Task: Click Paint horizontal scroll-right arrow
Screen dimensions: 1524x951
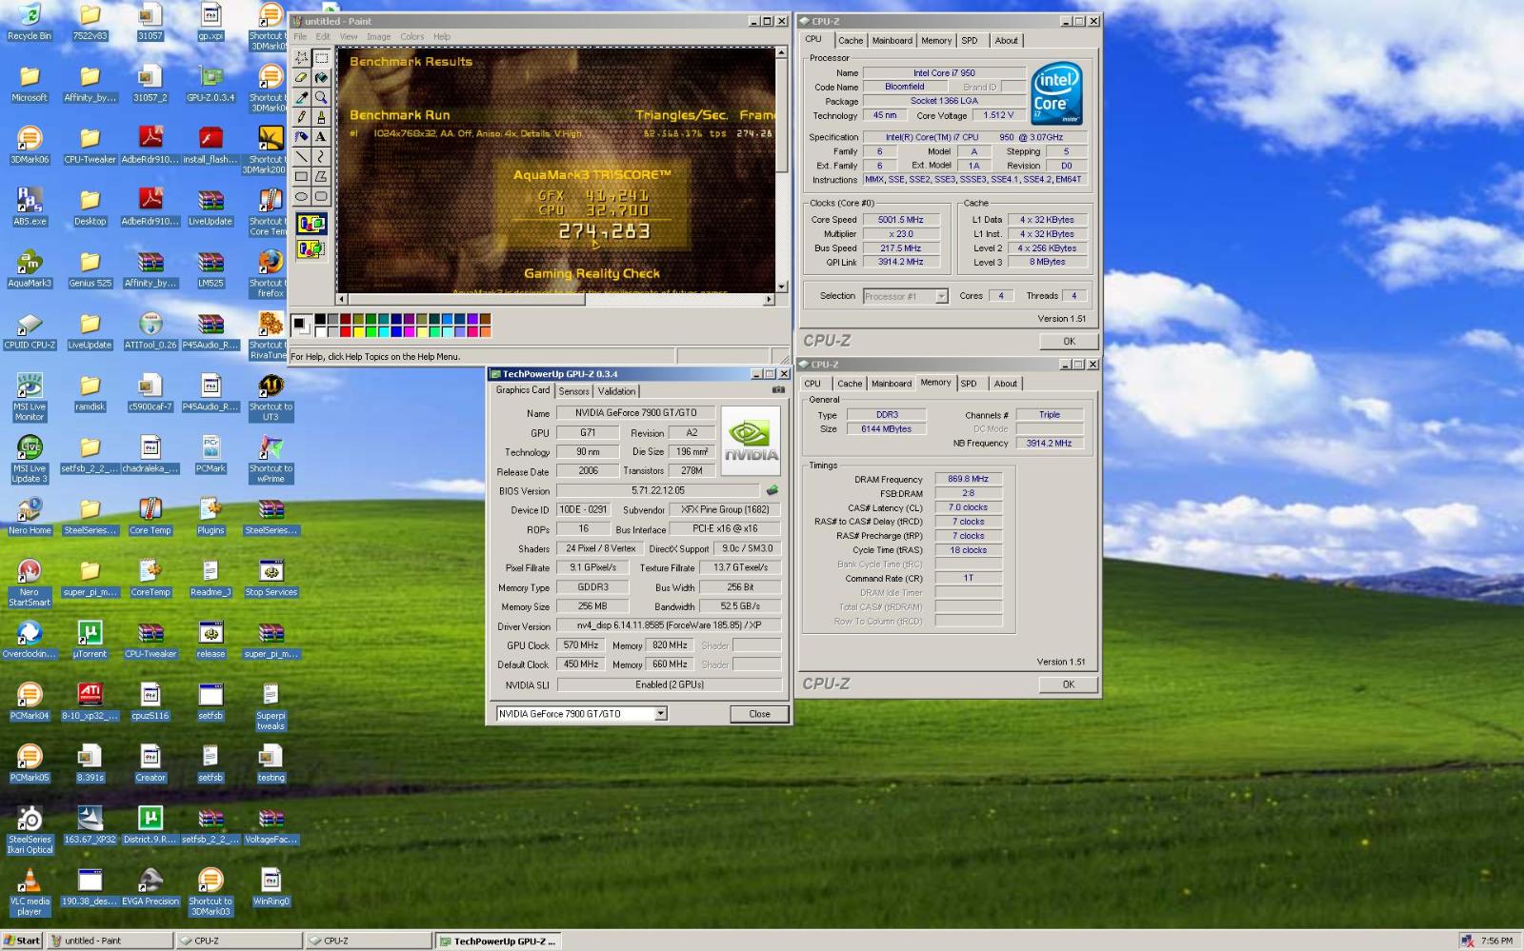Action: coord(770,299)
